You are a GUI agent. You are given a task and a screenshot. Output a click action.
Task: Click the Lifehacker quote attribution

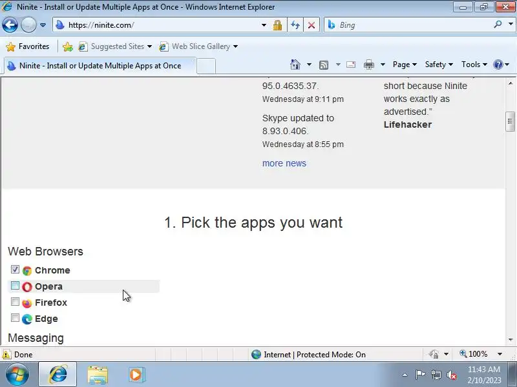coord(408,124)
